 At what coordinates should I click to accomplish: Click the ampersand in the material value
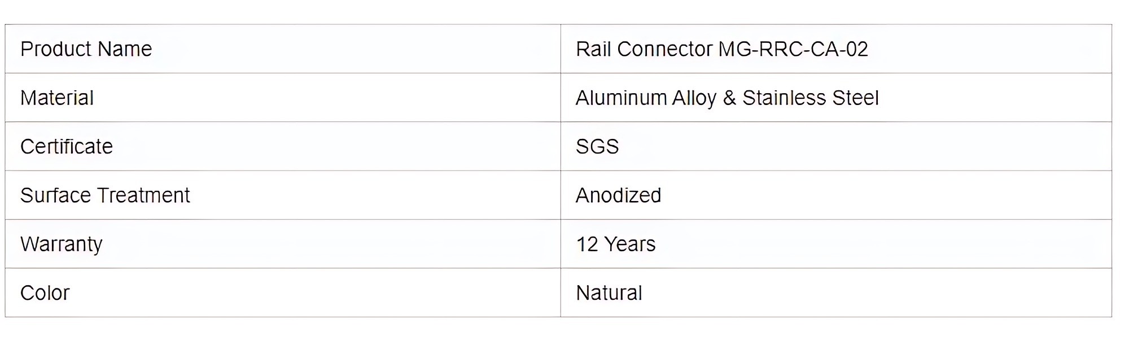[x=729, y=98]
